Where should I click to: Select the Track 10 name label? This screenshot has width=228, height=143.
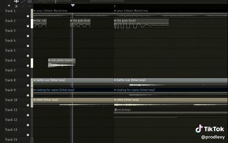[x=11, y=100]
